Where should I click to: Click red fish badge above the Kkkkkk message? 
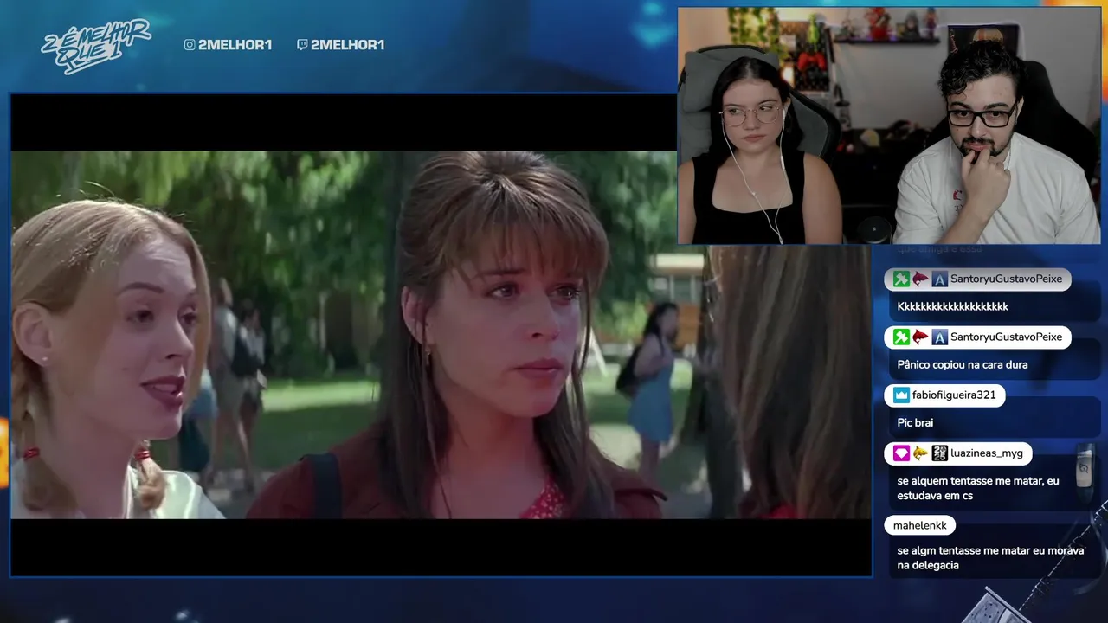coord(920,279)
